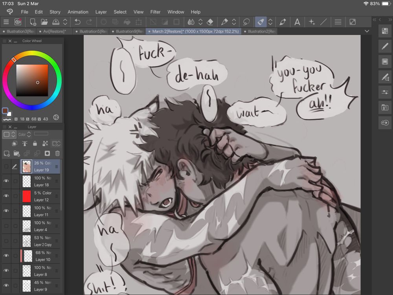Open layer color palette display dropdown
393x295 pixels.
pos(9,135)
